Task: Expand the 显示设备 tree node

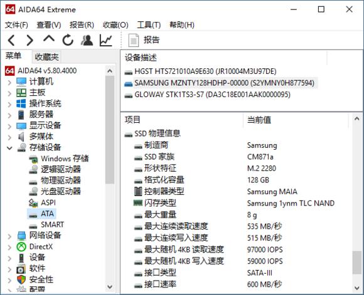Action: pyautogui.click(x=9, y=126)
